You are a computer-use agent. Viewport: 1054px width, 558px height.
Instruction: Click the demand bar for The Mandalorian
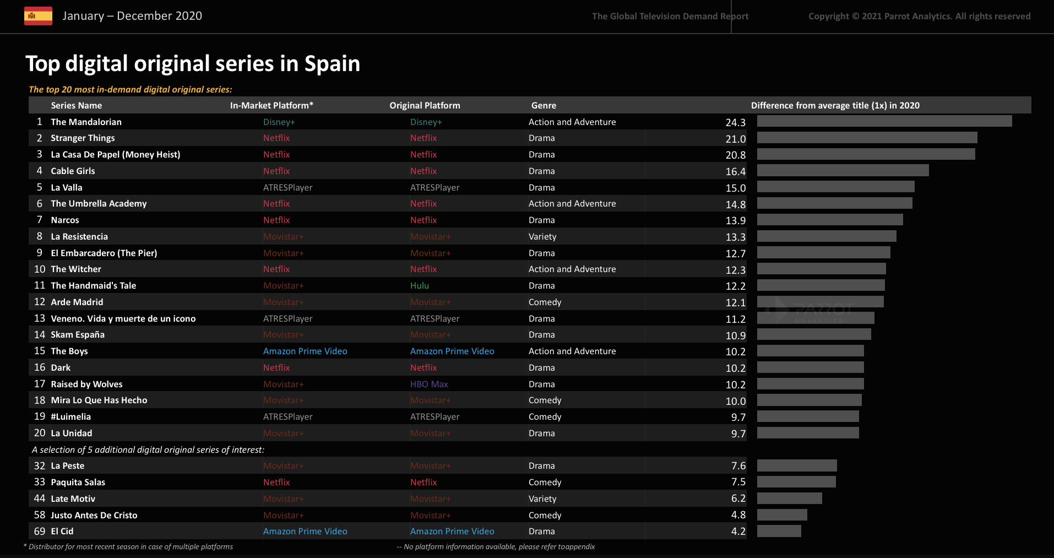pos(884,121)
